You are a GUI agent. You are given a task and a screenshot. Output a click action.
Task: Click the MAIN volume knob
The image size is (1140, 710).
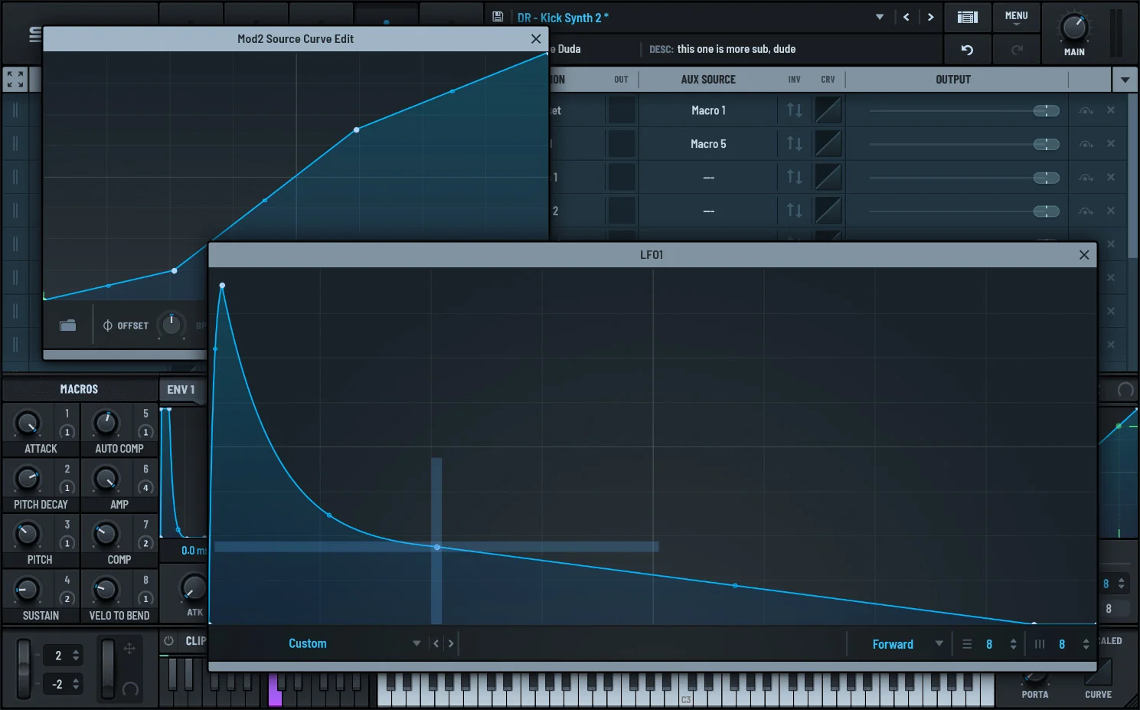coord(1073,28)
